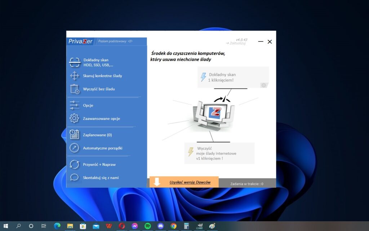Viewport: 369px width, 231px height.
Task: Open Dokładny skan HDD, SSD, USB menu item
Action: 98,62
